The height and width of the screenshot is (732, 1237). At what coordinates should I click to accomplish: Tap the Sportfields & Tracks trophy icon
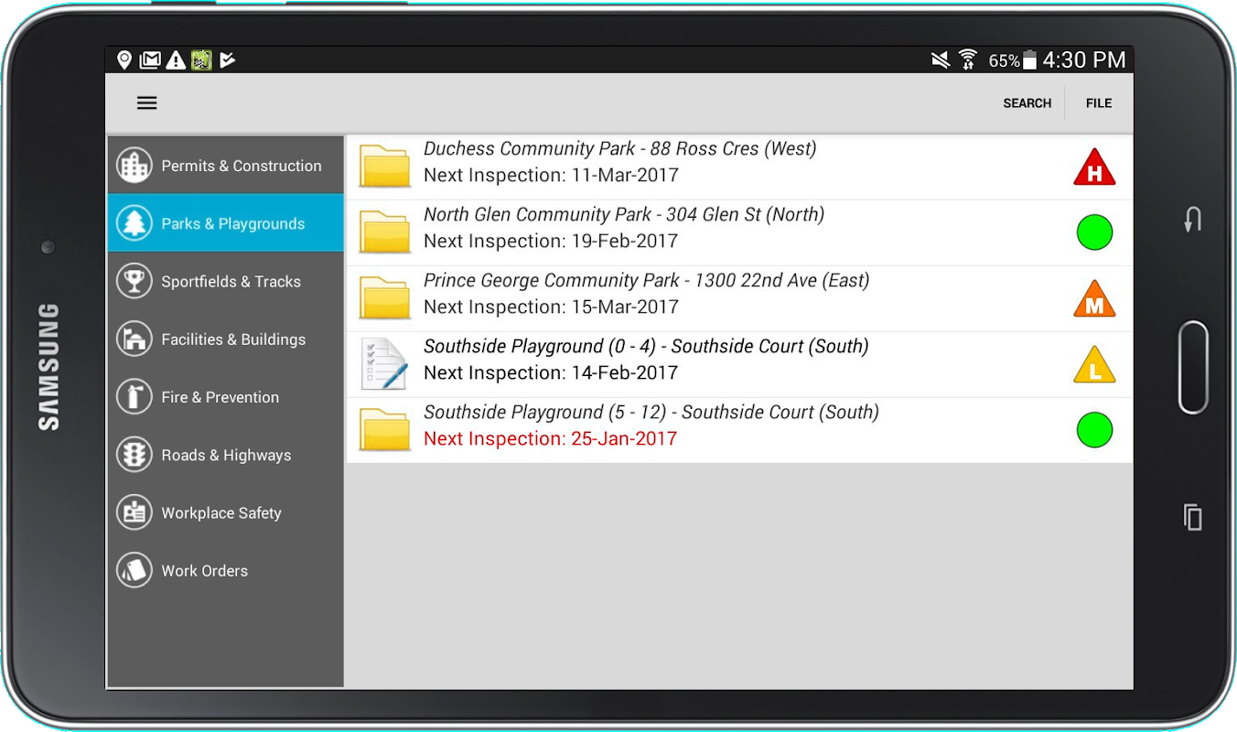pyautogui.click(x=134, y=281)
